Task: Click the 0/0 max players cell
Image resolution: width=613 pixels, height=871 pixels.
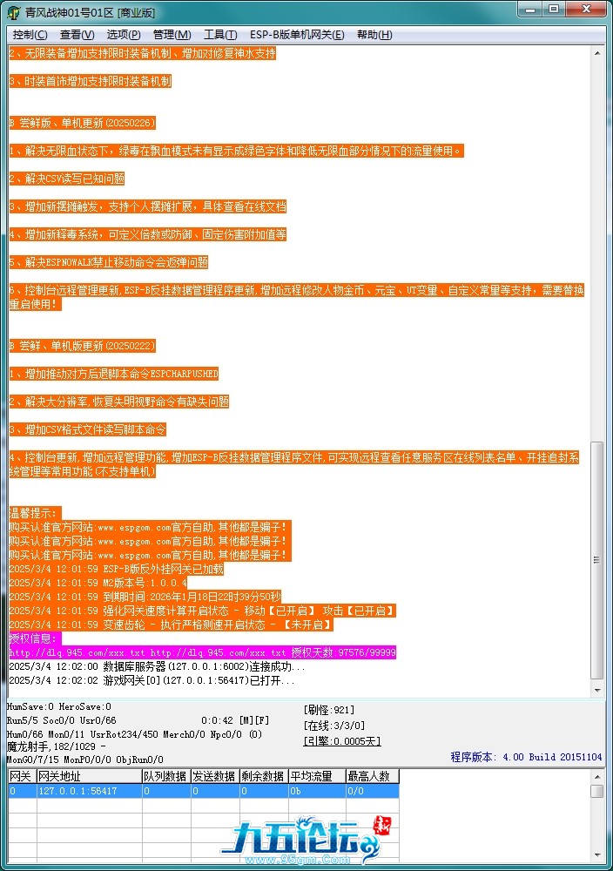Action: (x=372, y=791)
